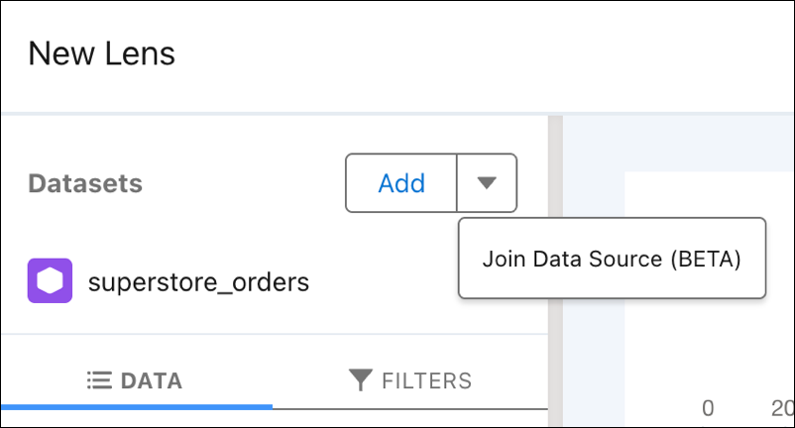The image size is (795, 428).
Task: Click the Datasets section heading
Action: pyautogui.click(x=85, y=183)
